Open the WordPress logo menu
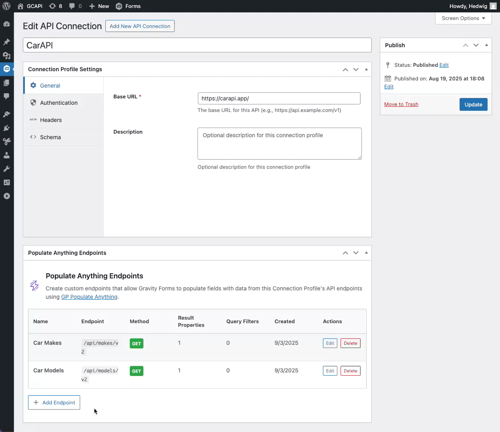 tap(7, 6)
